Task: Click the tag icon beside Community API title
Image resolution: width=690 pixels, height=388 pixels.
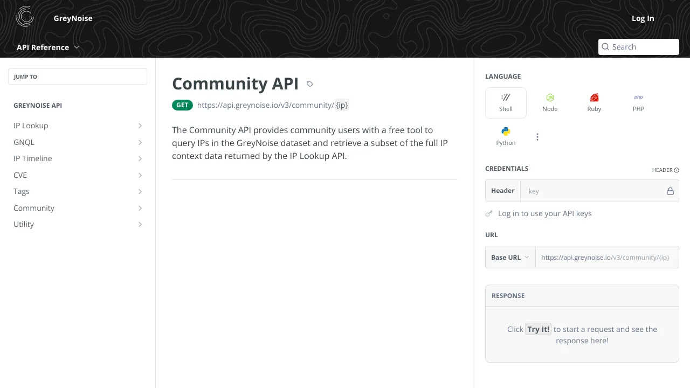Action: [309, 84]
